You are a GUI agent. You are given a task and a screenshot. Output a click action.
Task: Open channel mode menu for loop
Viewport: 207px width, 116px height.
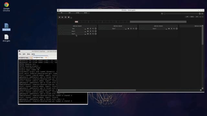coord(85,29)
